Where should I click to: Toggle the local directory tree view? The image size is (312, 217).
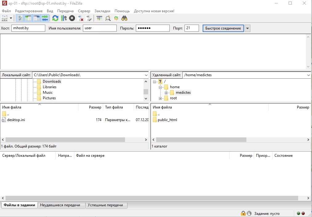(x=27, y=18)
